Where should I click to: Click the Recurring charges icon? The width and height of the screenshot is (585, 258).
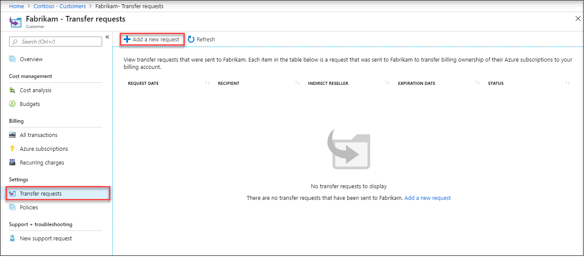pos(12,162)
